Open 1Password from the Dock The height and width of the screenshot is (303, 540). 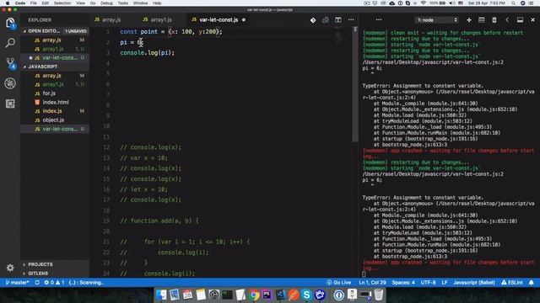338,295
